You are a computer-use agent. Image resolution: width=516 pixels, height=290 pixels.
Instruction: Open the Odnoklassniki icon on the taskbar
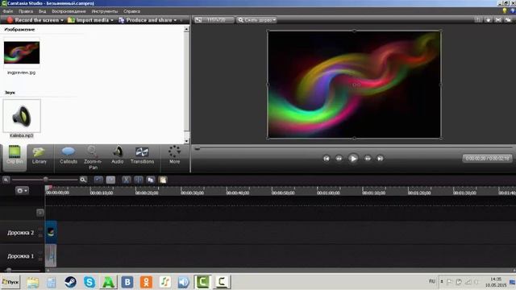click(x=146, y=282)
